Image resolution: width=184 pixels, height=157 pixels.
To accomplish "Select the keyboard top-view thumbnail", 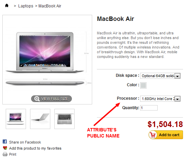I will 64,119.
